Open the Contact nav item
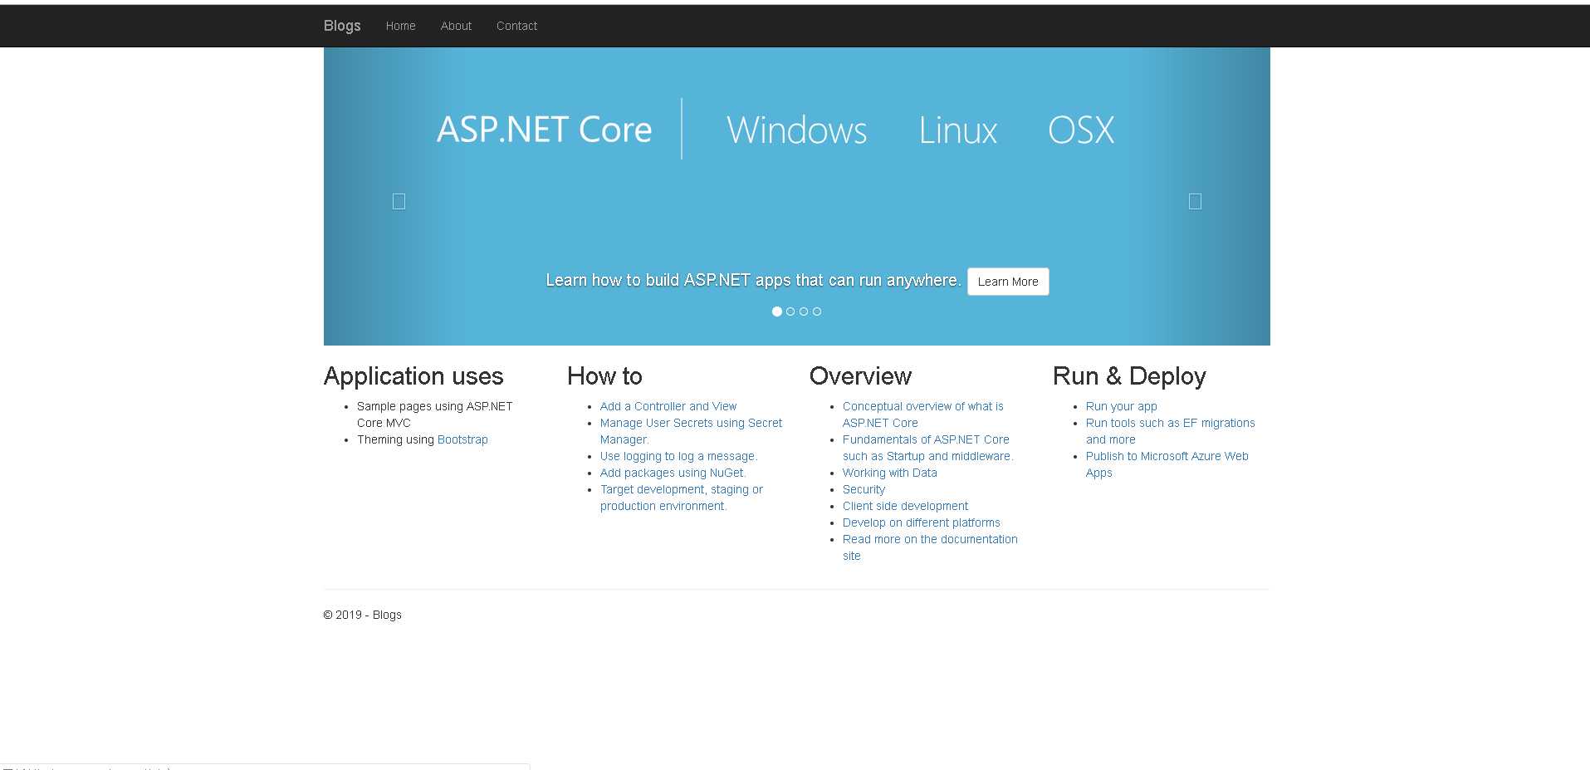Screen dimensions: 1590x770 (516, 26)
